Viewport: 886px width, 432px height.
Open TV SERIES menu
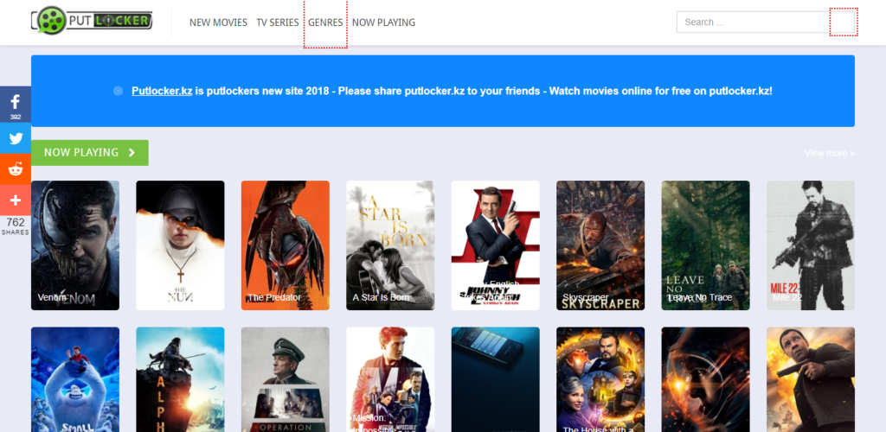point(278,22)
